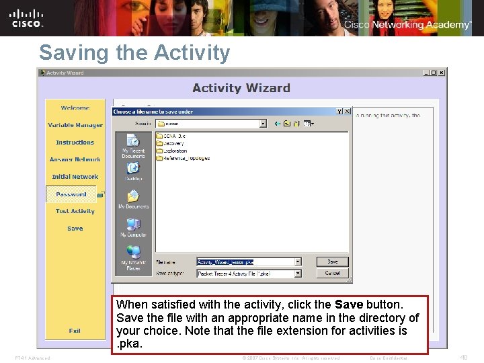Viewport: 484px width, 363px height.
Task: Open the Variable Manager page
Action: [75, 125]
